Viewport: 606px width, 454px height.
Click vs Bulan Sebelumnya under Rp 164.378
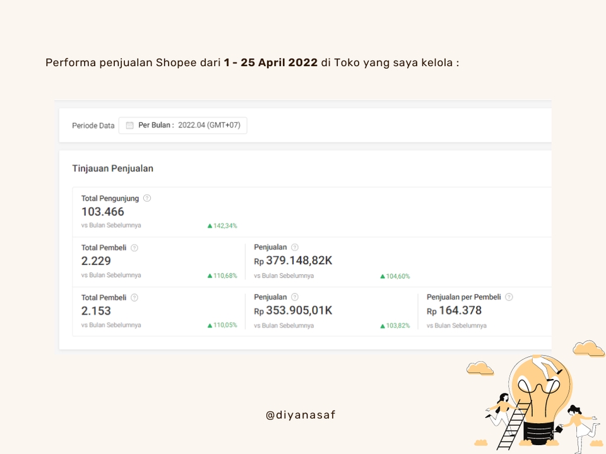point(456,326)
